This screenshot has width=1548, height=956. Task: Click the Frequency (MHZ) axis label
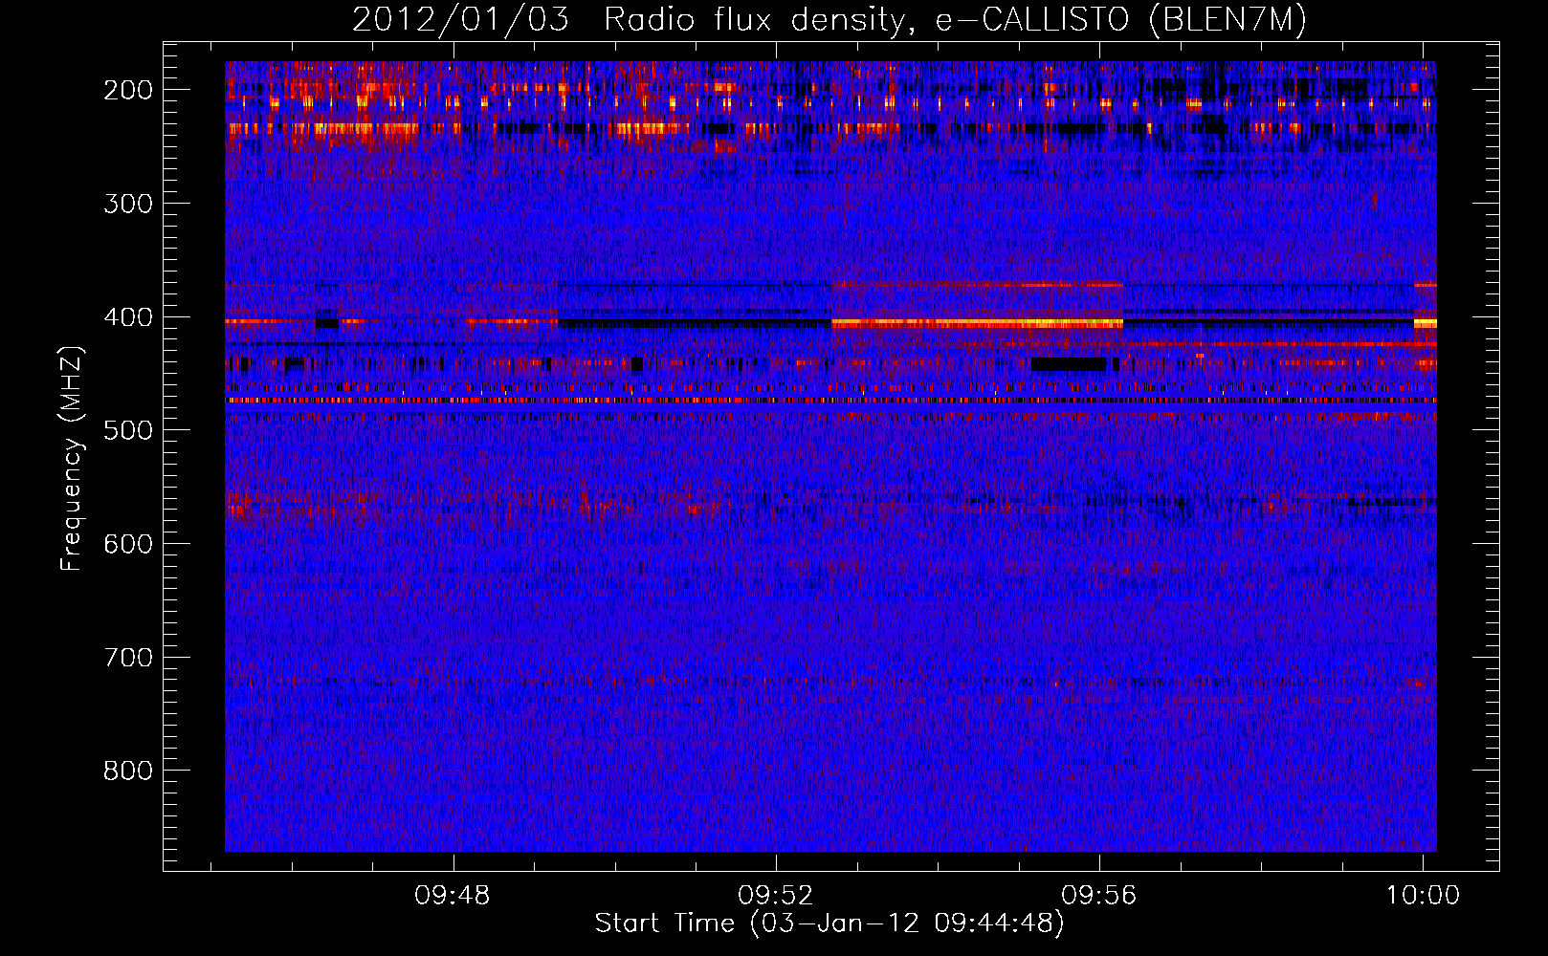pos(72,458)
